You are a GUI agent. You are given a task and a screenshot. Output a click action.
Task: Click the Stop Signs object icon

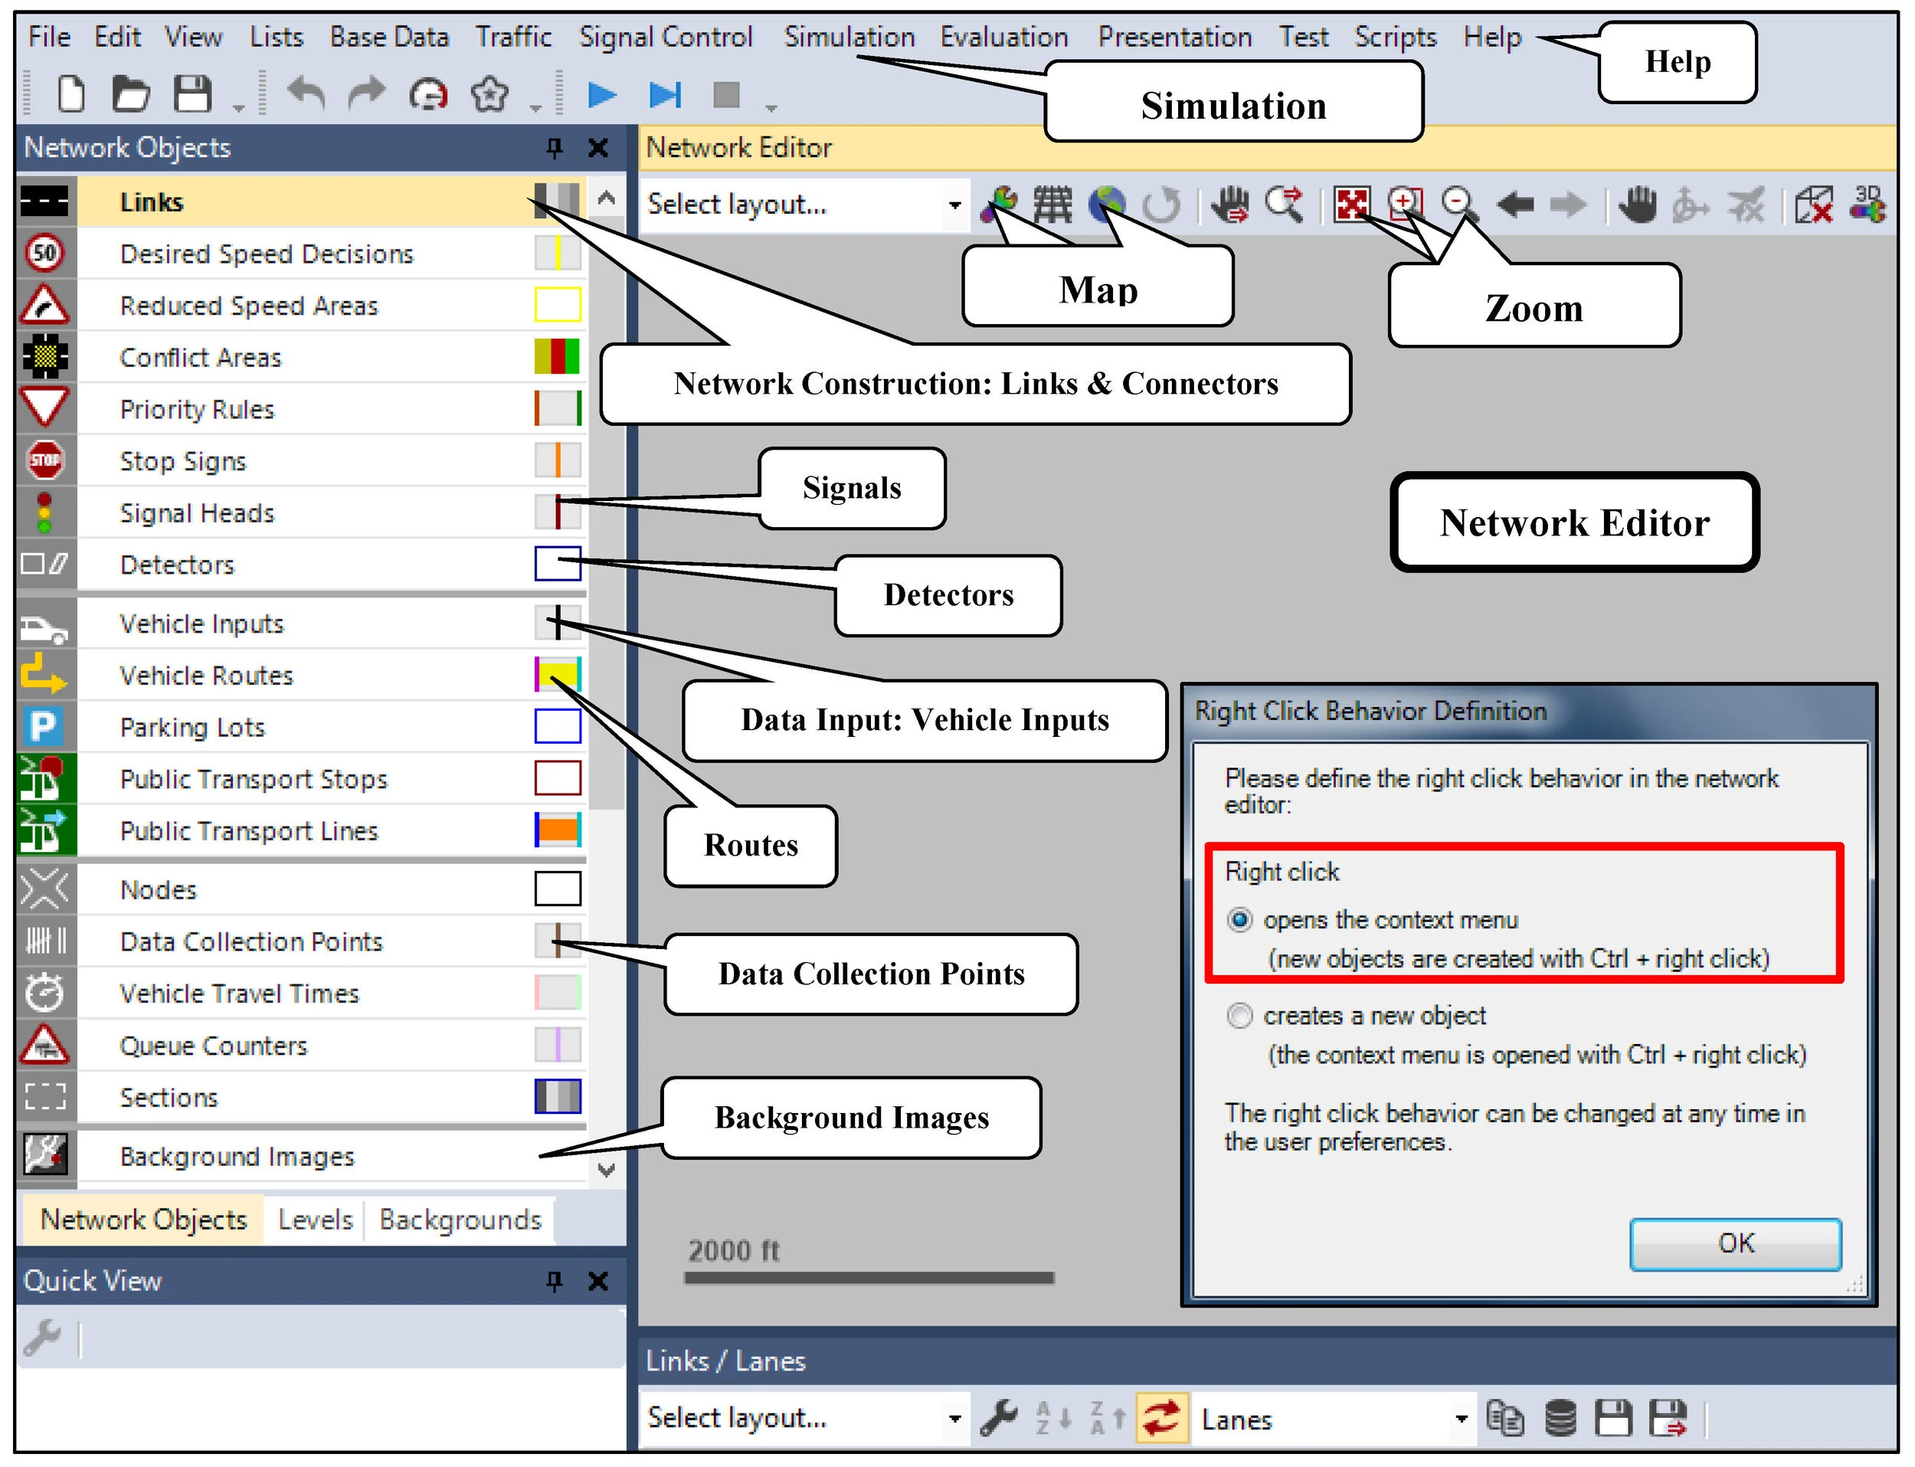click(x=44, y=460)
